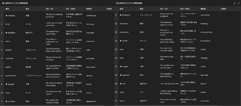Click '★ deadline' in row 3
241x106 pixels.
click(x=10, y=33)
